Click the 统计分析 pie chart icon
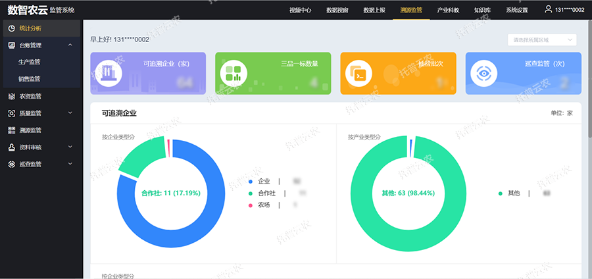 pos(12,28)
